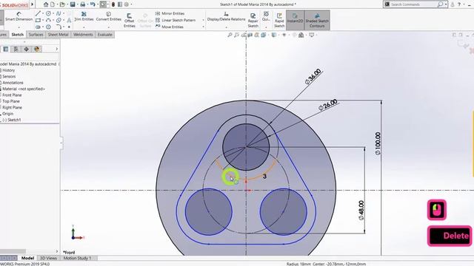Undo last action with Undo icon
474x266 pixels.
(93, 4)
